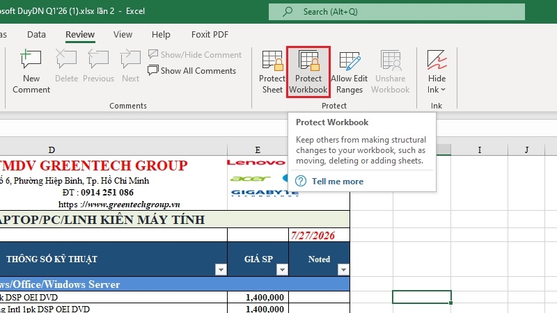The image size is (557, 313).
Task: Click the Lenovo logo image
Action: coord(256,163)
